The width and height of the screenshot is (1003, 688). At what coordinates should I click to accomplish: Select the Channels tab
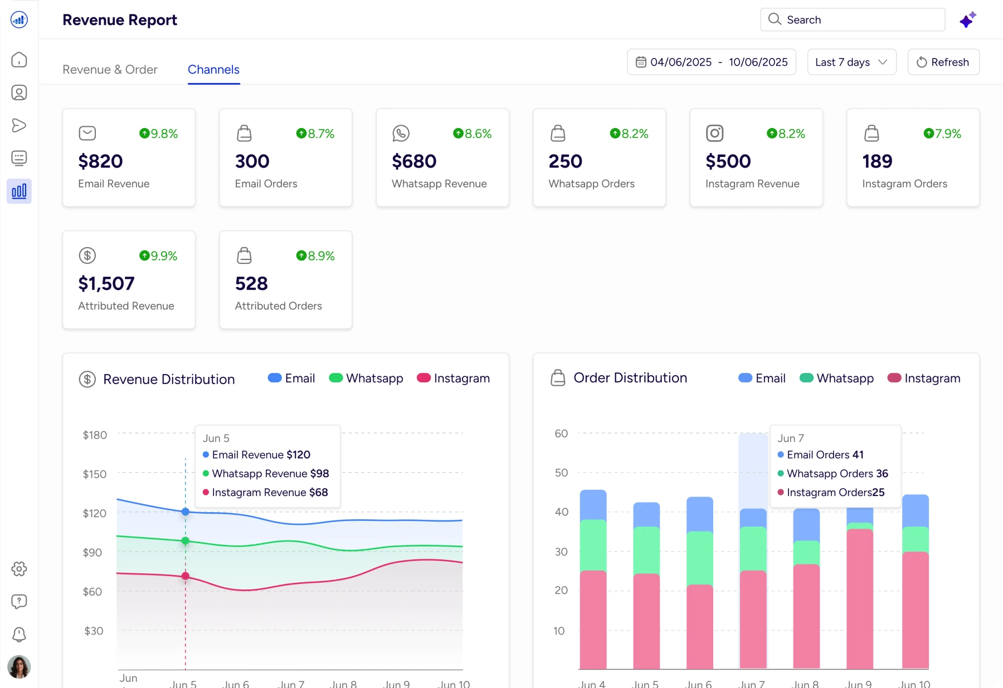coord(213,70)
